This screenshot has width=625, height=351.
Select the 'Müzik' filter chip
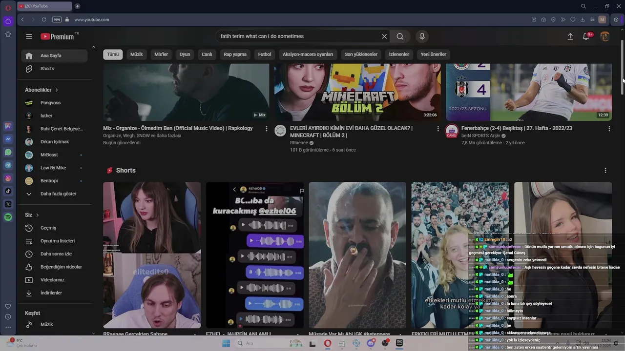tap(137, 55)
